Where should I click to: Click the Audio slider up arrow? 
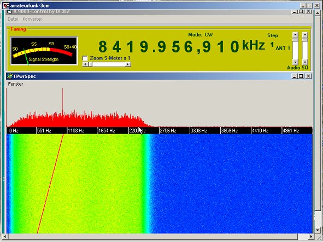tap(295, 34)
